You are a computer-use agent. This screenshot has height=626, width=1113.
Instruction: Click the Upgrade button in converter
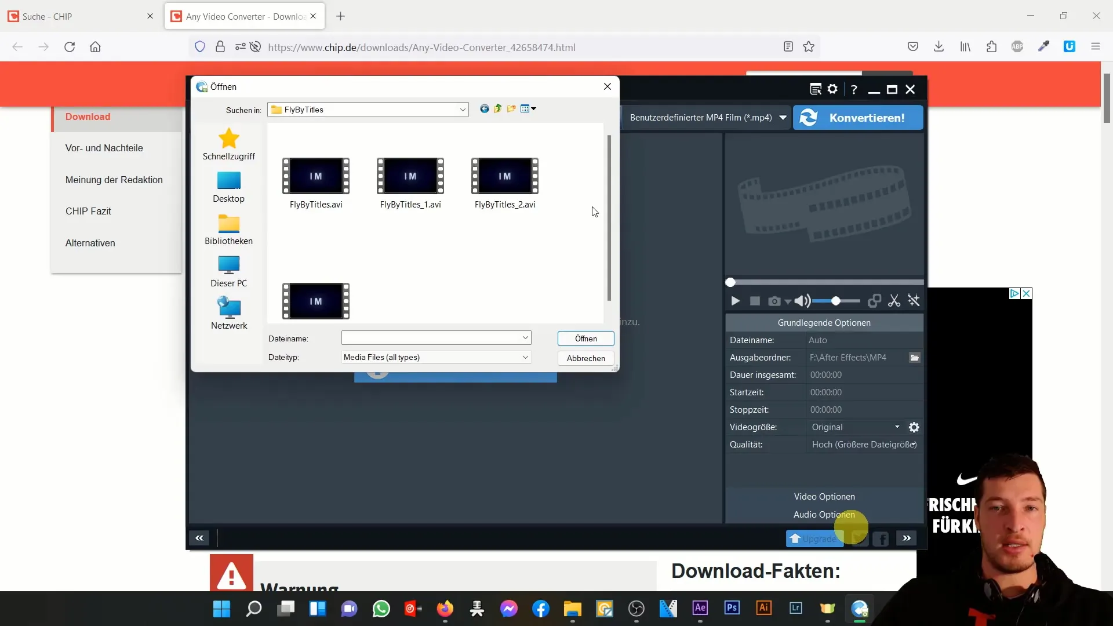(813, 539)
